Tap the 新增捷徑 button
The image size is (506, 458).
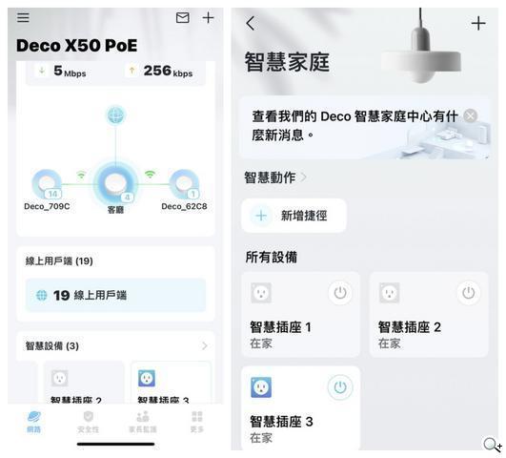[x=293, y=216]
